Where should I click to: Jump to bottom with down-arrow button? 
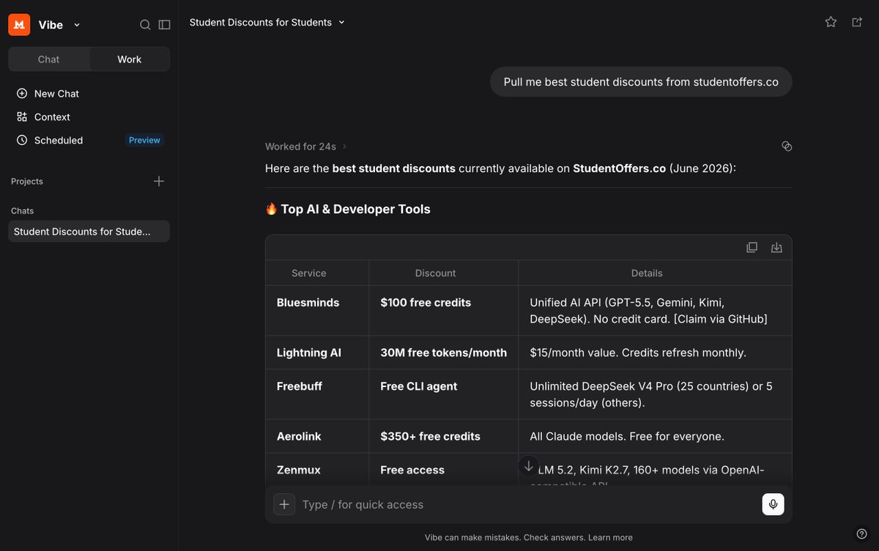coord(529,466)
